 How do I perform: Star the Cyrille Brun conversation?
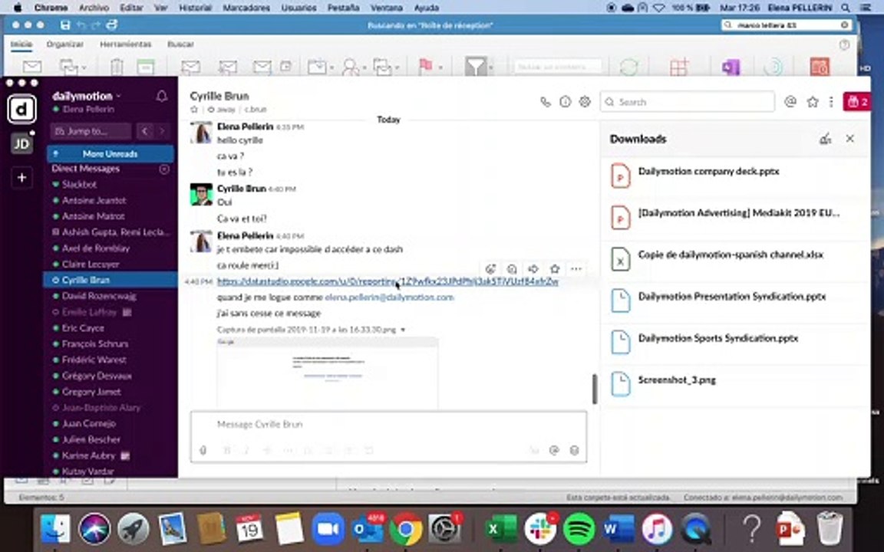point(194,110)
